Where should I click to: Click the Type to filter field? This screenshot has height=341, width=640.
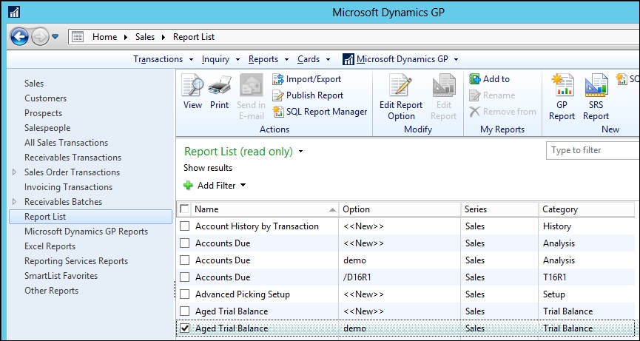tap(593, 150)
